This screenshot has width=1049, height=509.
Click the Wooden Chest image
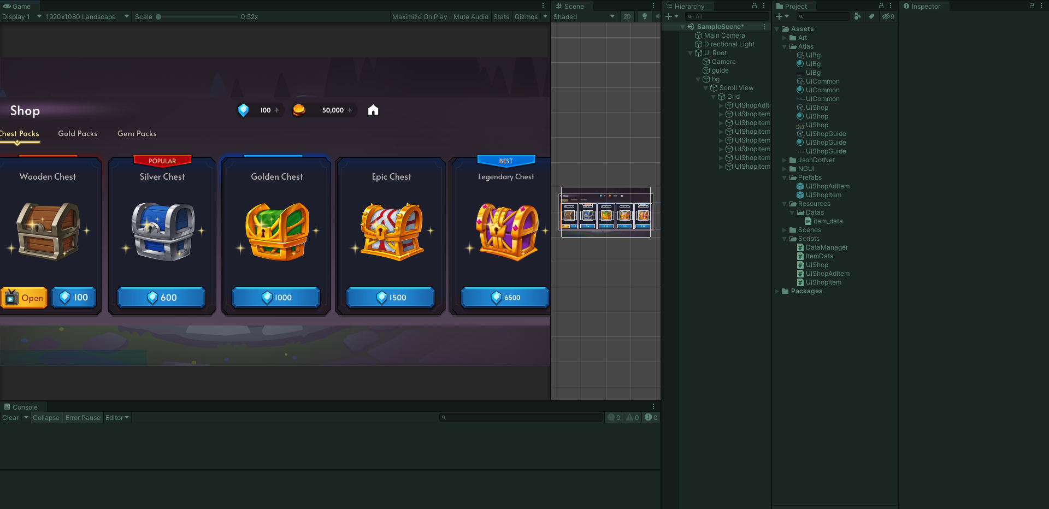pos(48,231)
